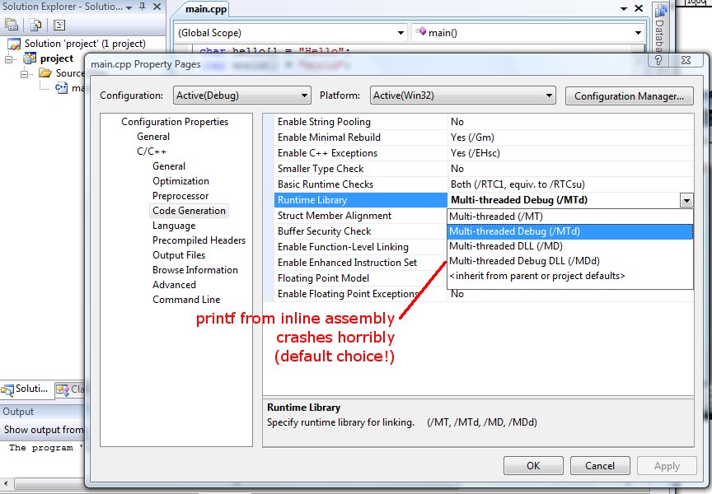
Task: Select Solution 'project' (1 project) node
Action: [x=85, y=44]
